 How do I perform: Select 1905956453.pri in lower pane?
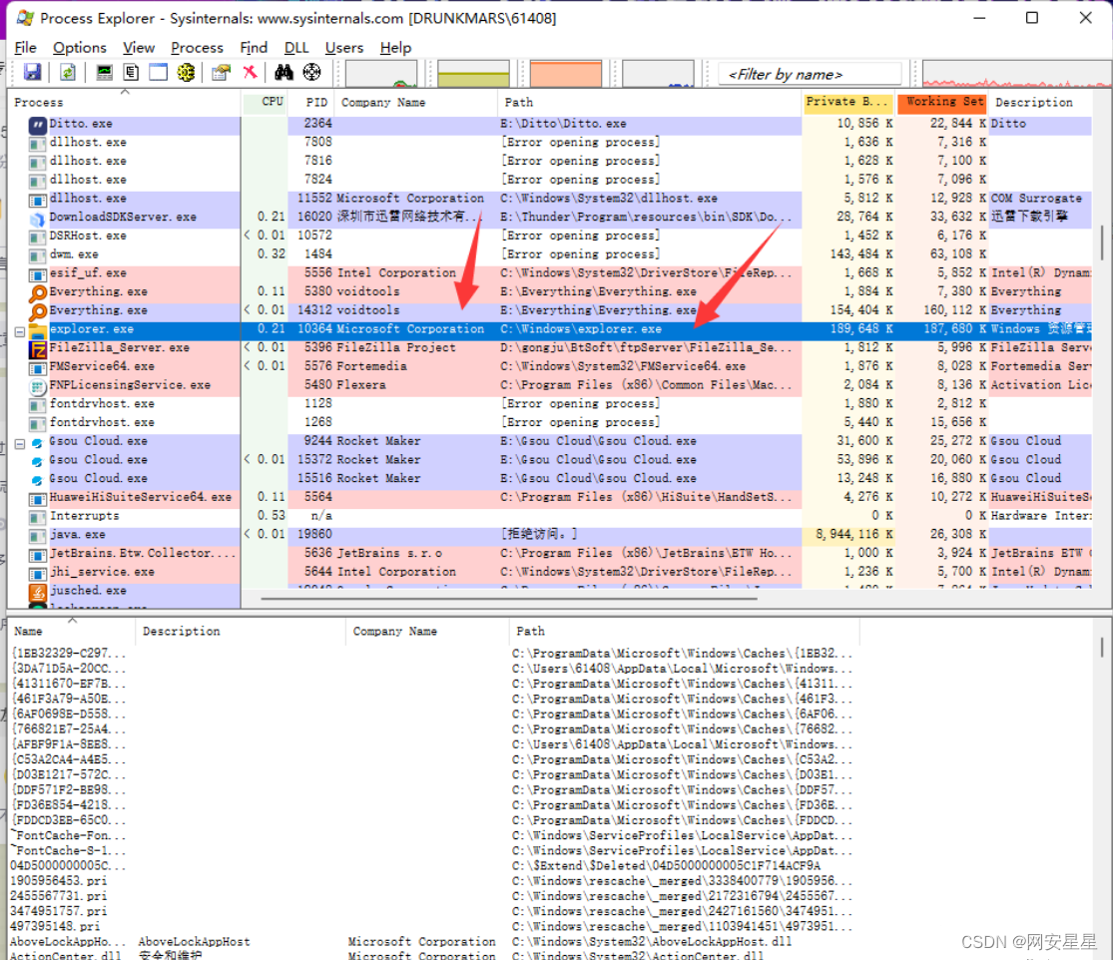pyautogui.click(x=433, y=880)
